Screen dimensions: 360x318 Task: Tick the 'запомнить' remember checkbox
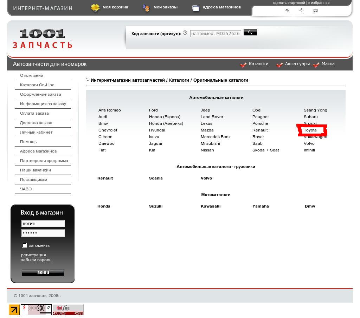coord(25,245)
